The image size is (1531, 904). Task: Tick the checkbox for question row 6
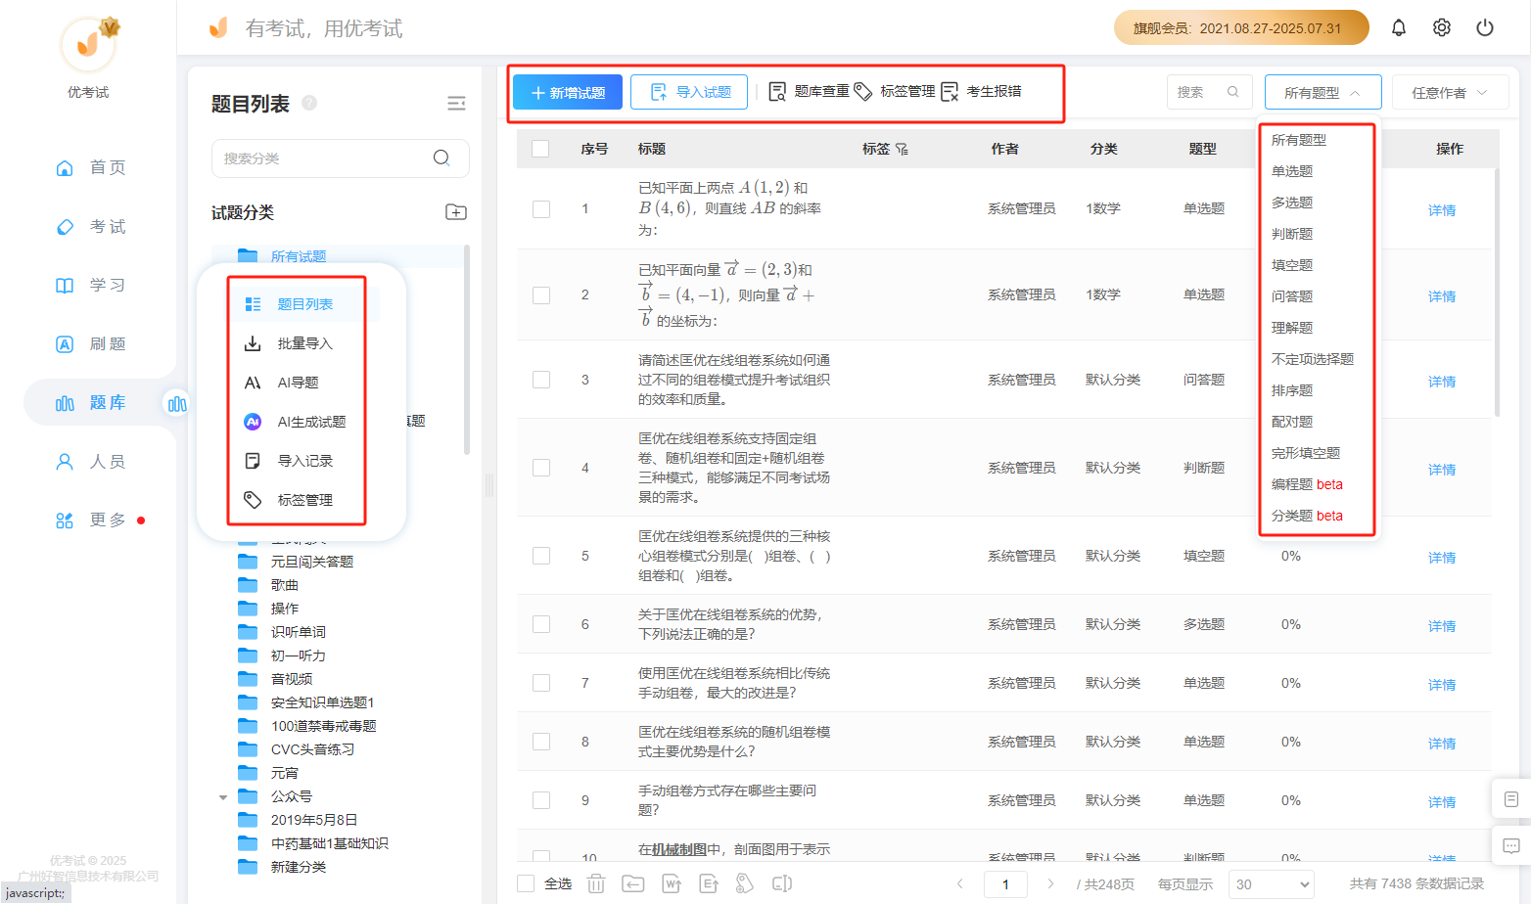click(541, 624)
